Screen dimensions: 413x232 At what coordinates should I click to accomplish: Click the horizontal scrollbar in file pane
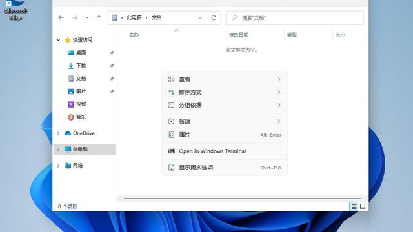(242, 198)
